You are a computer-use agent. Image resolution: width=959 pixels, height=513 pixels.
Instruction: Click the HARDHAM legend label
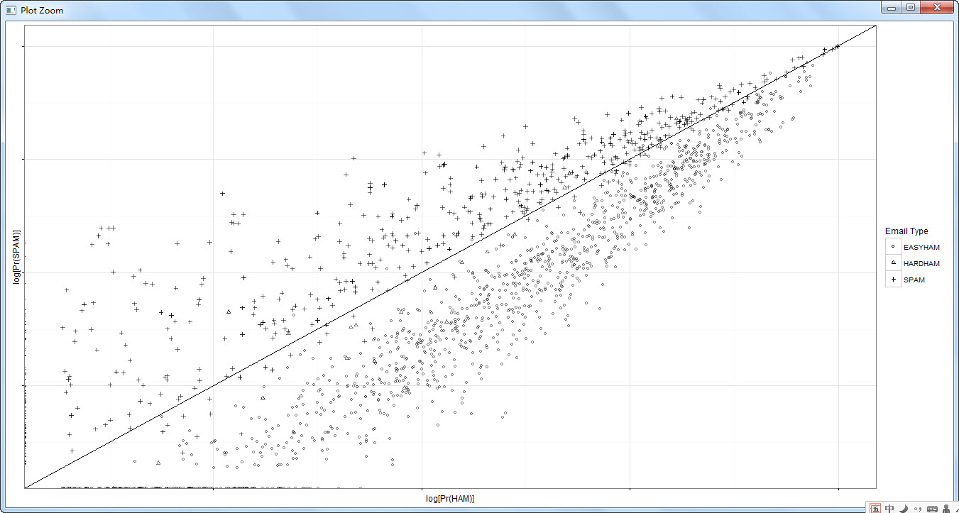(x=921, y=263)
